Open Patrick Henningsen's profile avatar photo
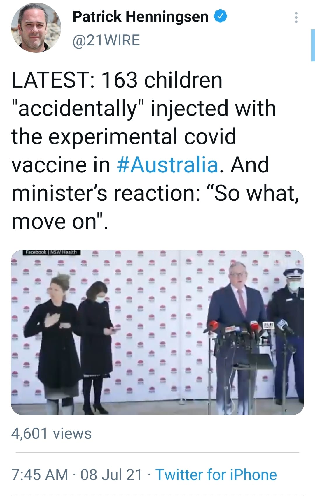Image resolution: width=315 pixels, height=499 pixels. (x=36, y=28)
